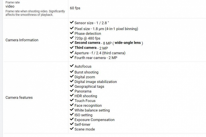Click the checkmark next to Panorama

(x=72, y=91)
